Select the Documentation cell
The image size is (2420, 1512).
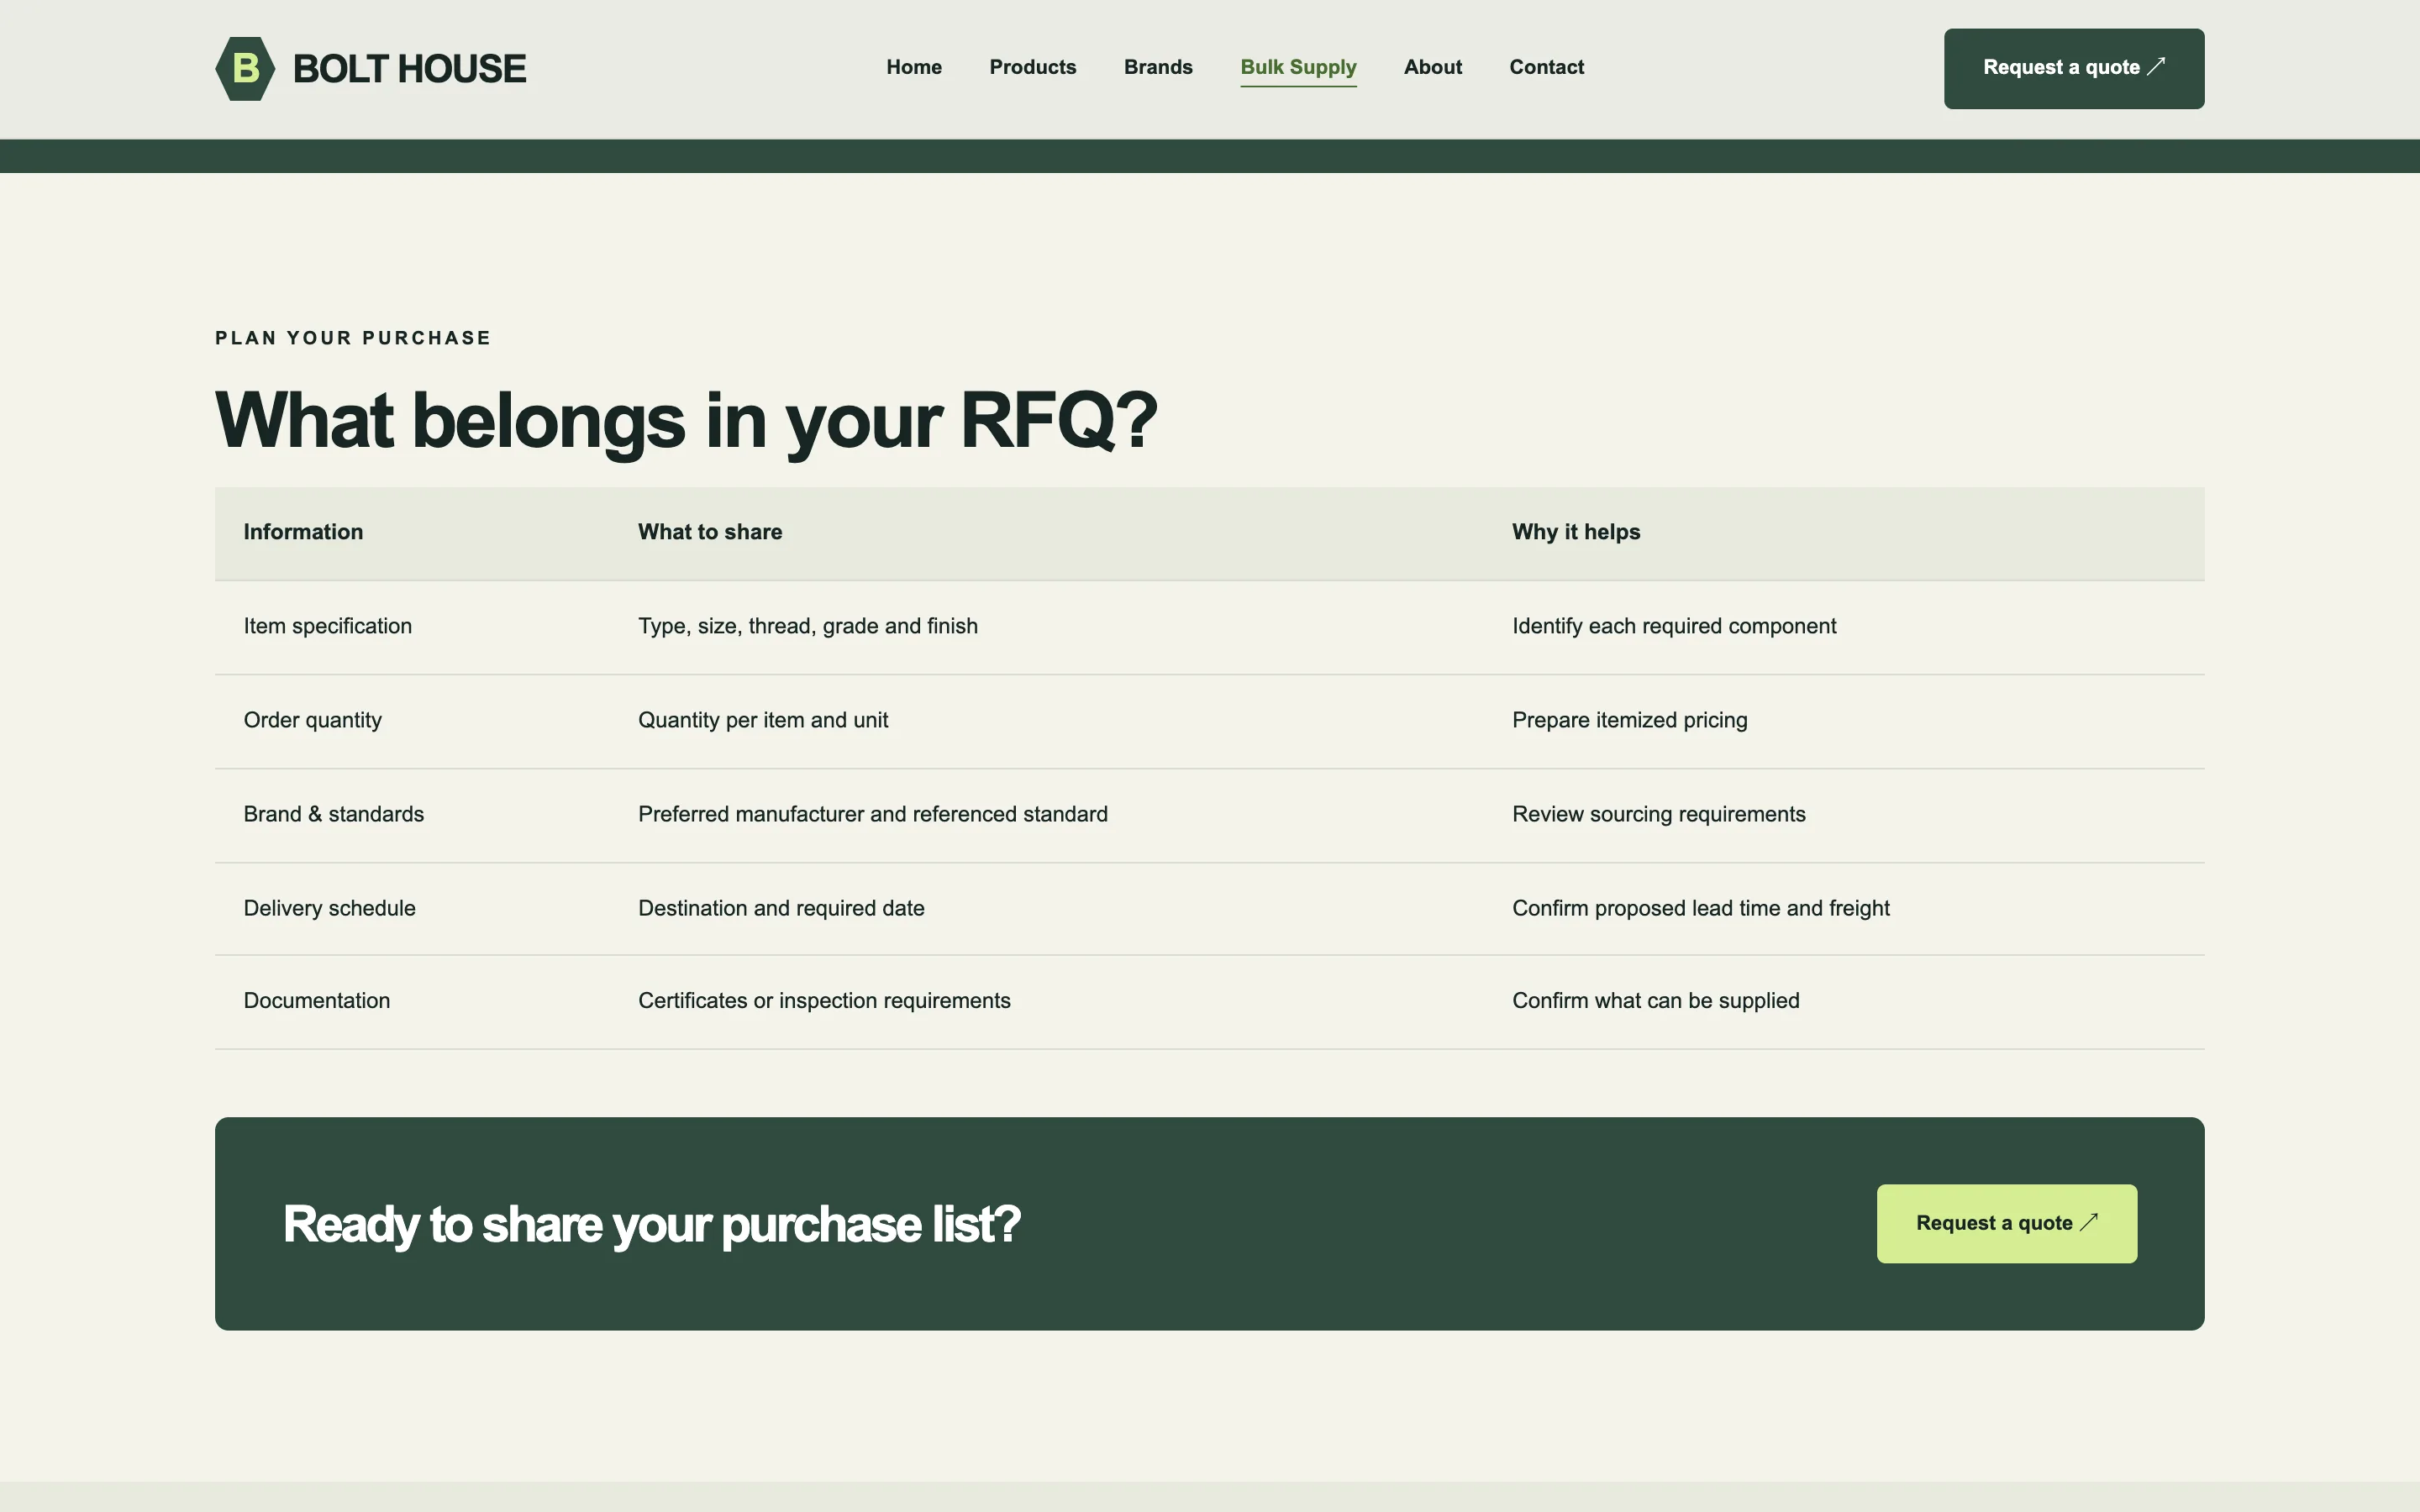[x=316, y=1000]
